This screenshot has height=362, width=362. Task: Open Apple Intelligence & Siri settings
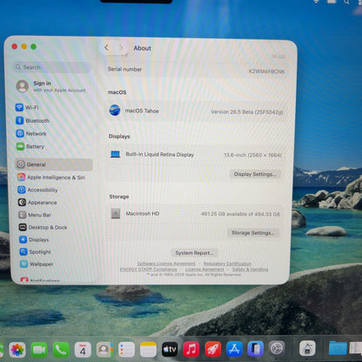[51, 178]
